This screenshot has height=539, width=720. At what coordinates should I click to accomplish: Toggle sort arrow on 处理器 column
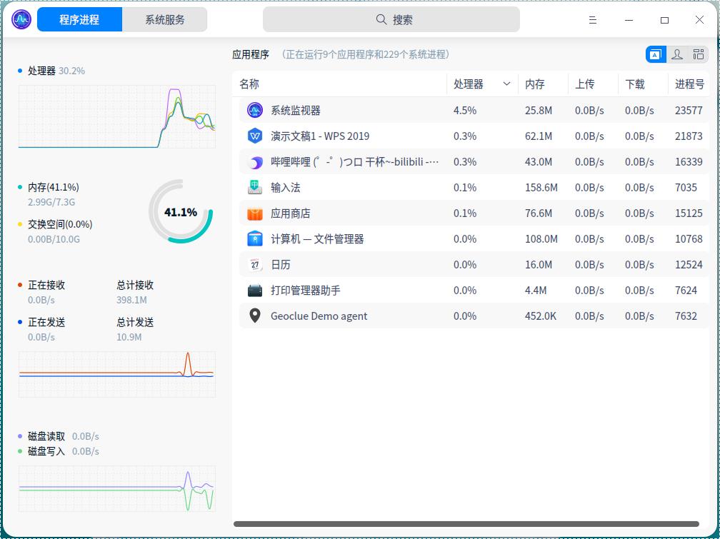[x=506, y=84]
